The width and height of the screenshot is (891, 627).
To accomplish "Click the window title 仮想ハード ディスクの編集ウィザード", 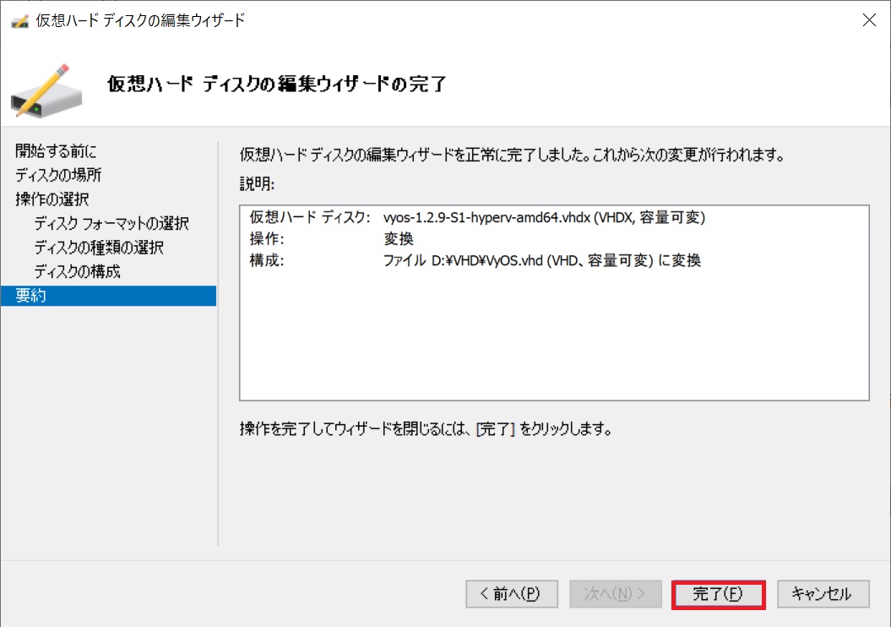I will click(140, 20).
